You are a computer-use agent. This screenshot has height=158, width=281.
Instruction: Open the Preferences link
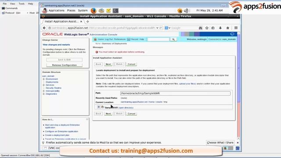[x=120, y=39]
